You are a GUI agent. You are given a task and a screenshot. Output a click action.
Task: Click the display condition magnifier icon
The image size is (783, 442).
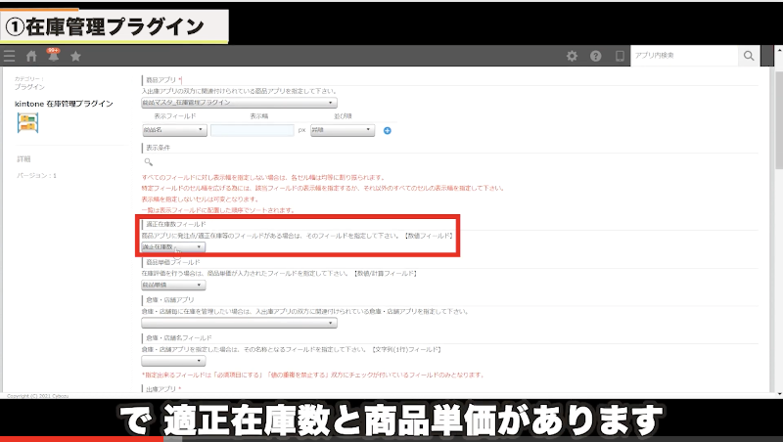pyautogui.click(x=149, y=161)
